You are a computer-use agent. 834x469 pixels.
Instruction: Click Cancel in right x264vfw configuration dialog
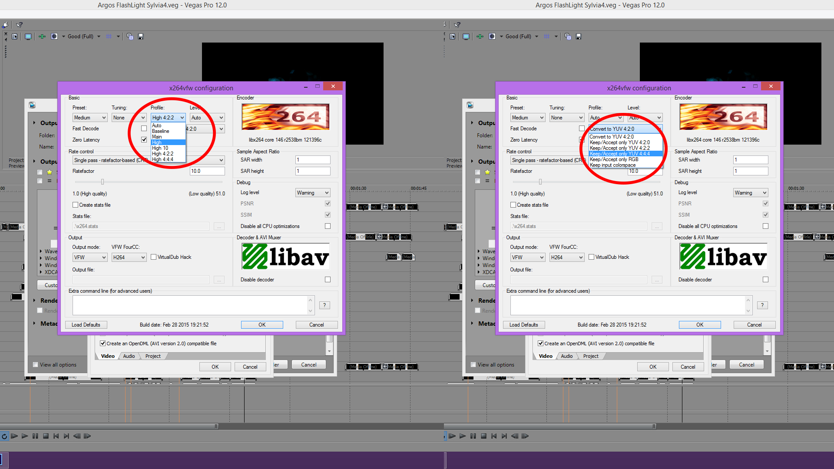tap(754, 325)
